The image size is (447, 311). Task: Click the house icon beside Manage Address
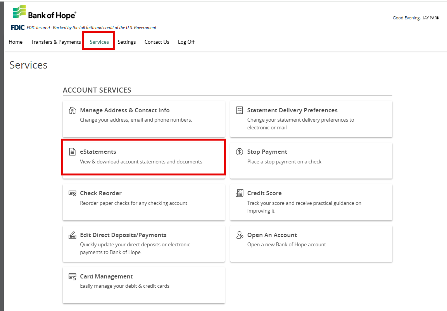pyautogui.click(x=72, y=110)
